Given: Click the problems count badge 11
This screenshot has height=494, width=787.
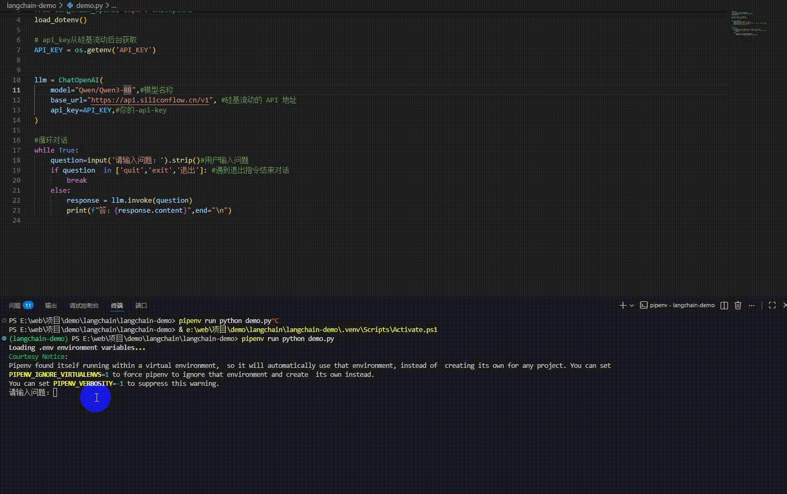Looking at the screenshot, I should [x=28, y=305].
